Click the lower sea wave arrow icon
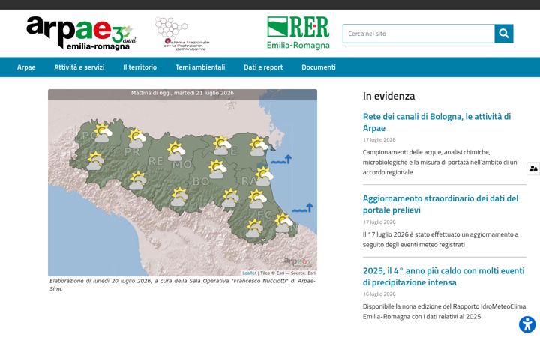Screen dimensions: 540x337 pyautogui.click(x=302, y=208)
